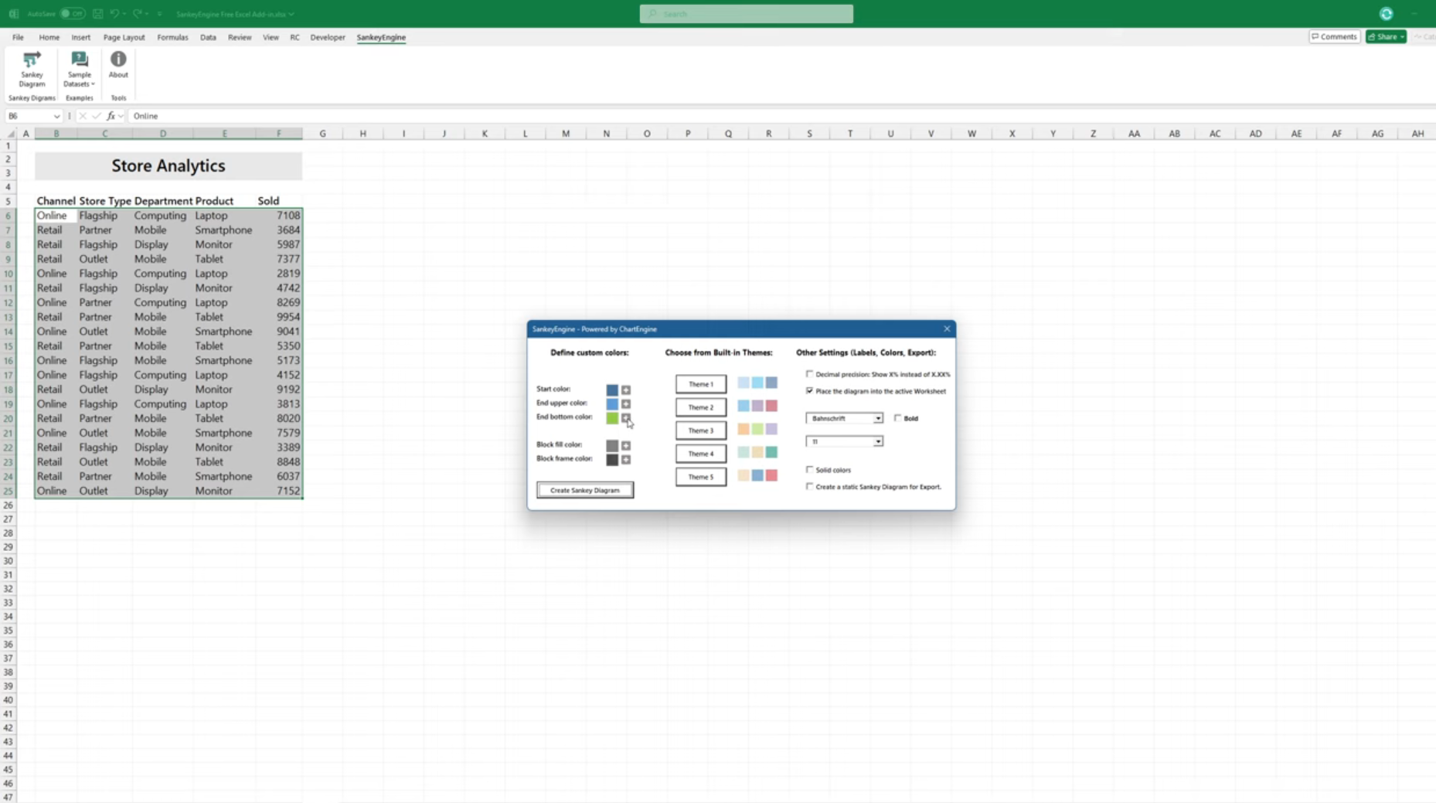
Task: Click the Save icon in title bar
Action: [97, 14]
